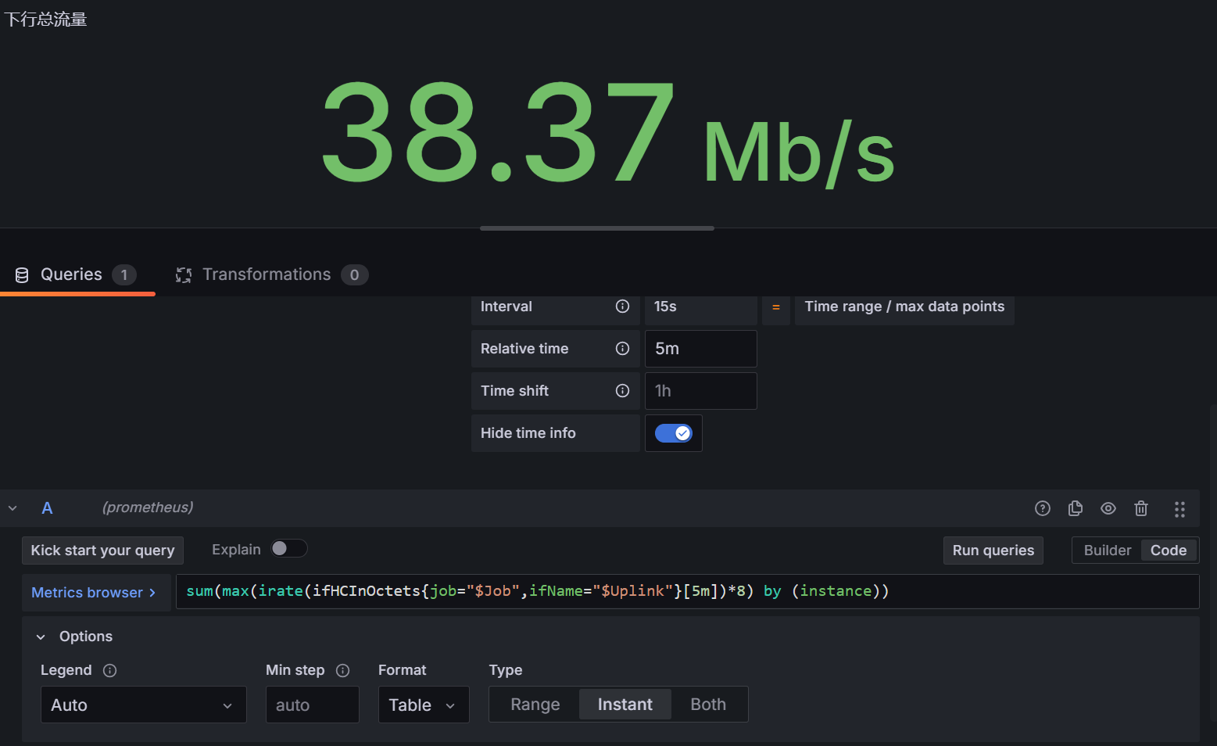Open the Transformations tab
This screenshot has width=1217, height=746.
271,275
